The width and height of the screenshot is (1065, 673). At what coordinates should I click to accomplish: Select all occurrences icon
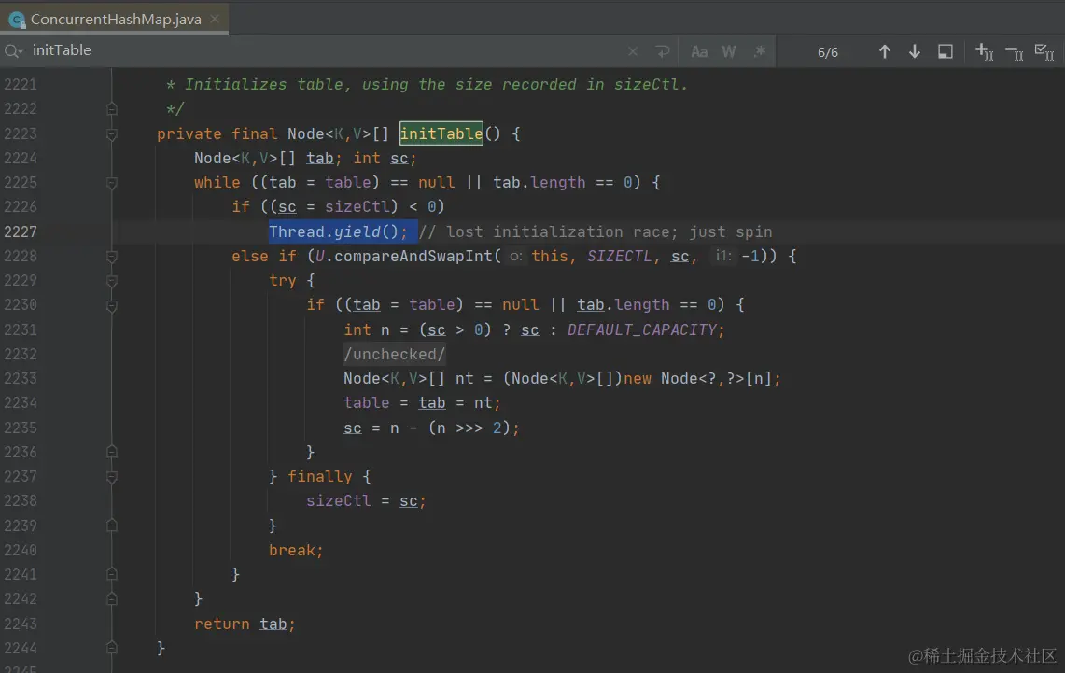(x=1044, y=51)
